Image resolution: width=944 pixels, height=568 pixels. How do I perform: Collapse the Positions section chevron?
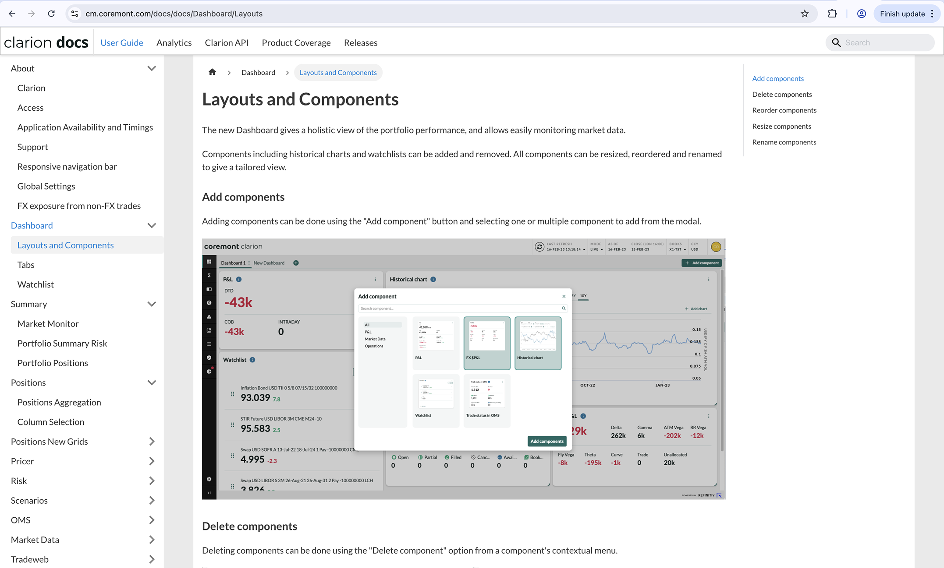click(x=152, y=382)
